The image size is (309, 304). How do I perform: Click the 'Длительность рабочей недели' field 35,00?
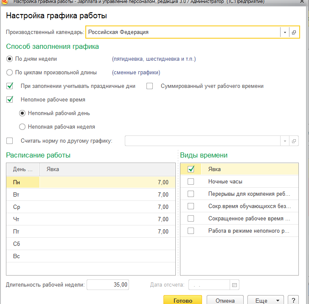pos(108,284)
